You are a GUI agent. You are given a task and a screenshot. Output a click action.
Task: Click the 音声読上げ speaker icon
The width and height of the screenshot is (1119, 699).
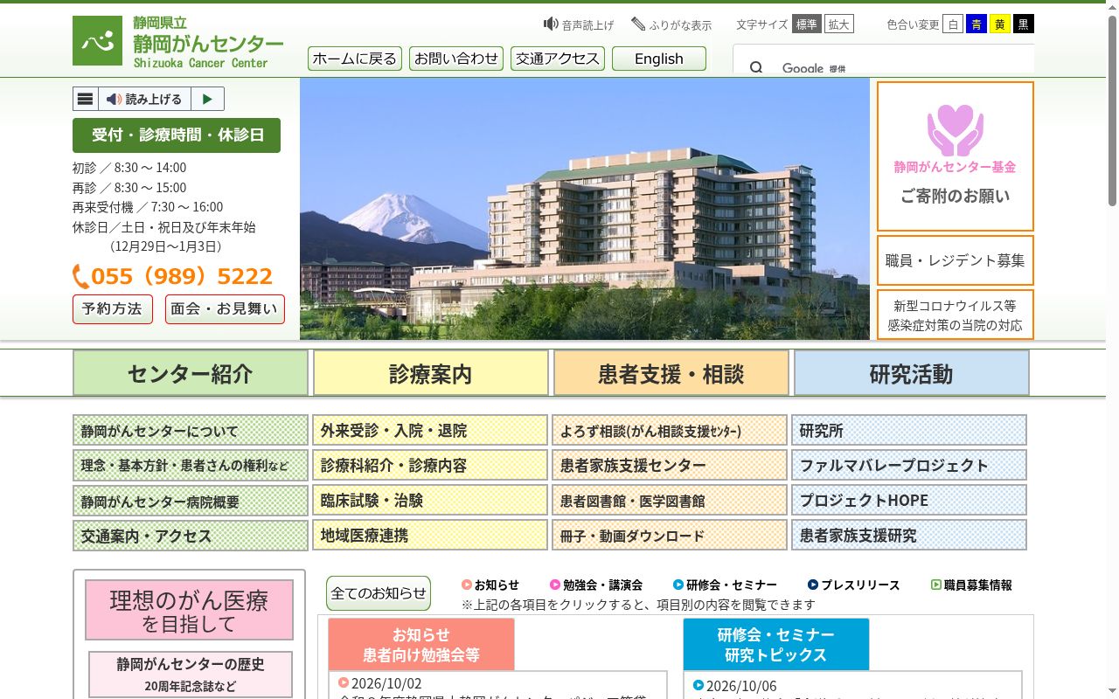(551, 24)
